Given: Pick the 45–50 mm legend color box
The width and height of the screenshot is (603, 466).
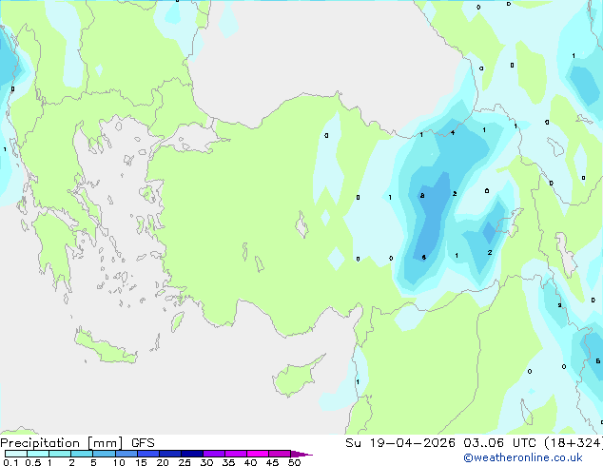Looking at the screenshot, I should (280, 454).
